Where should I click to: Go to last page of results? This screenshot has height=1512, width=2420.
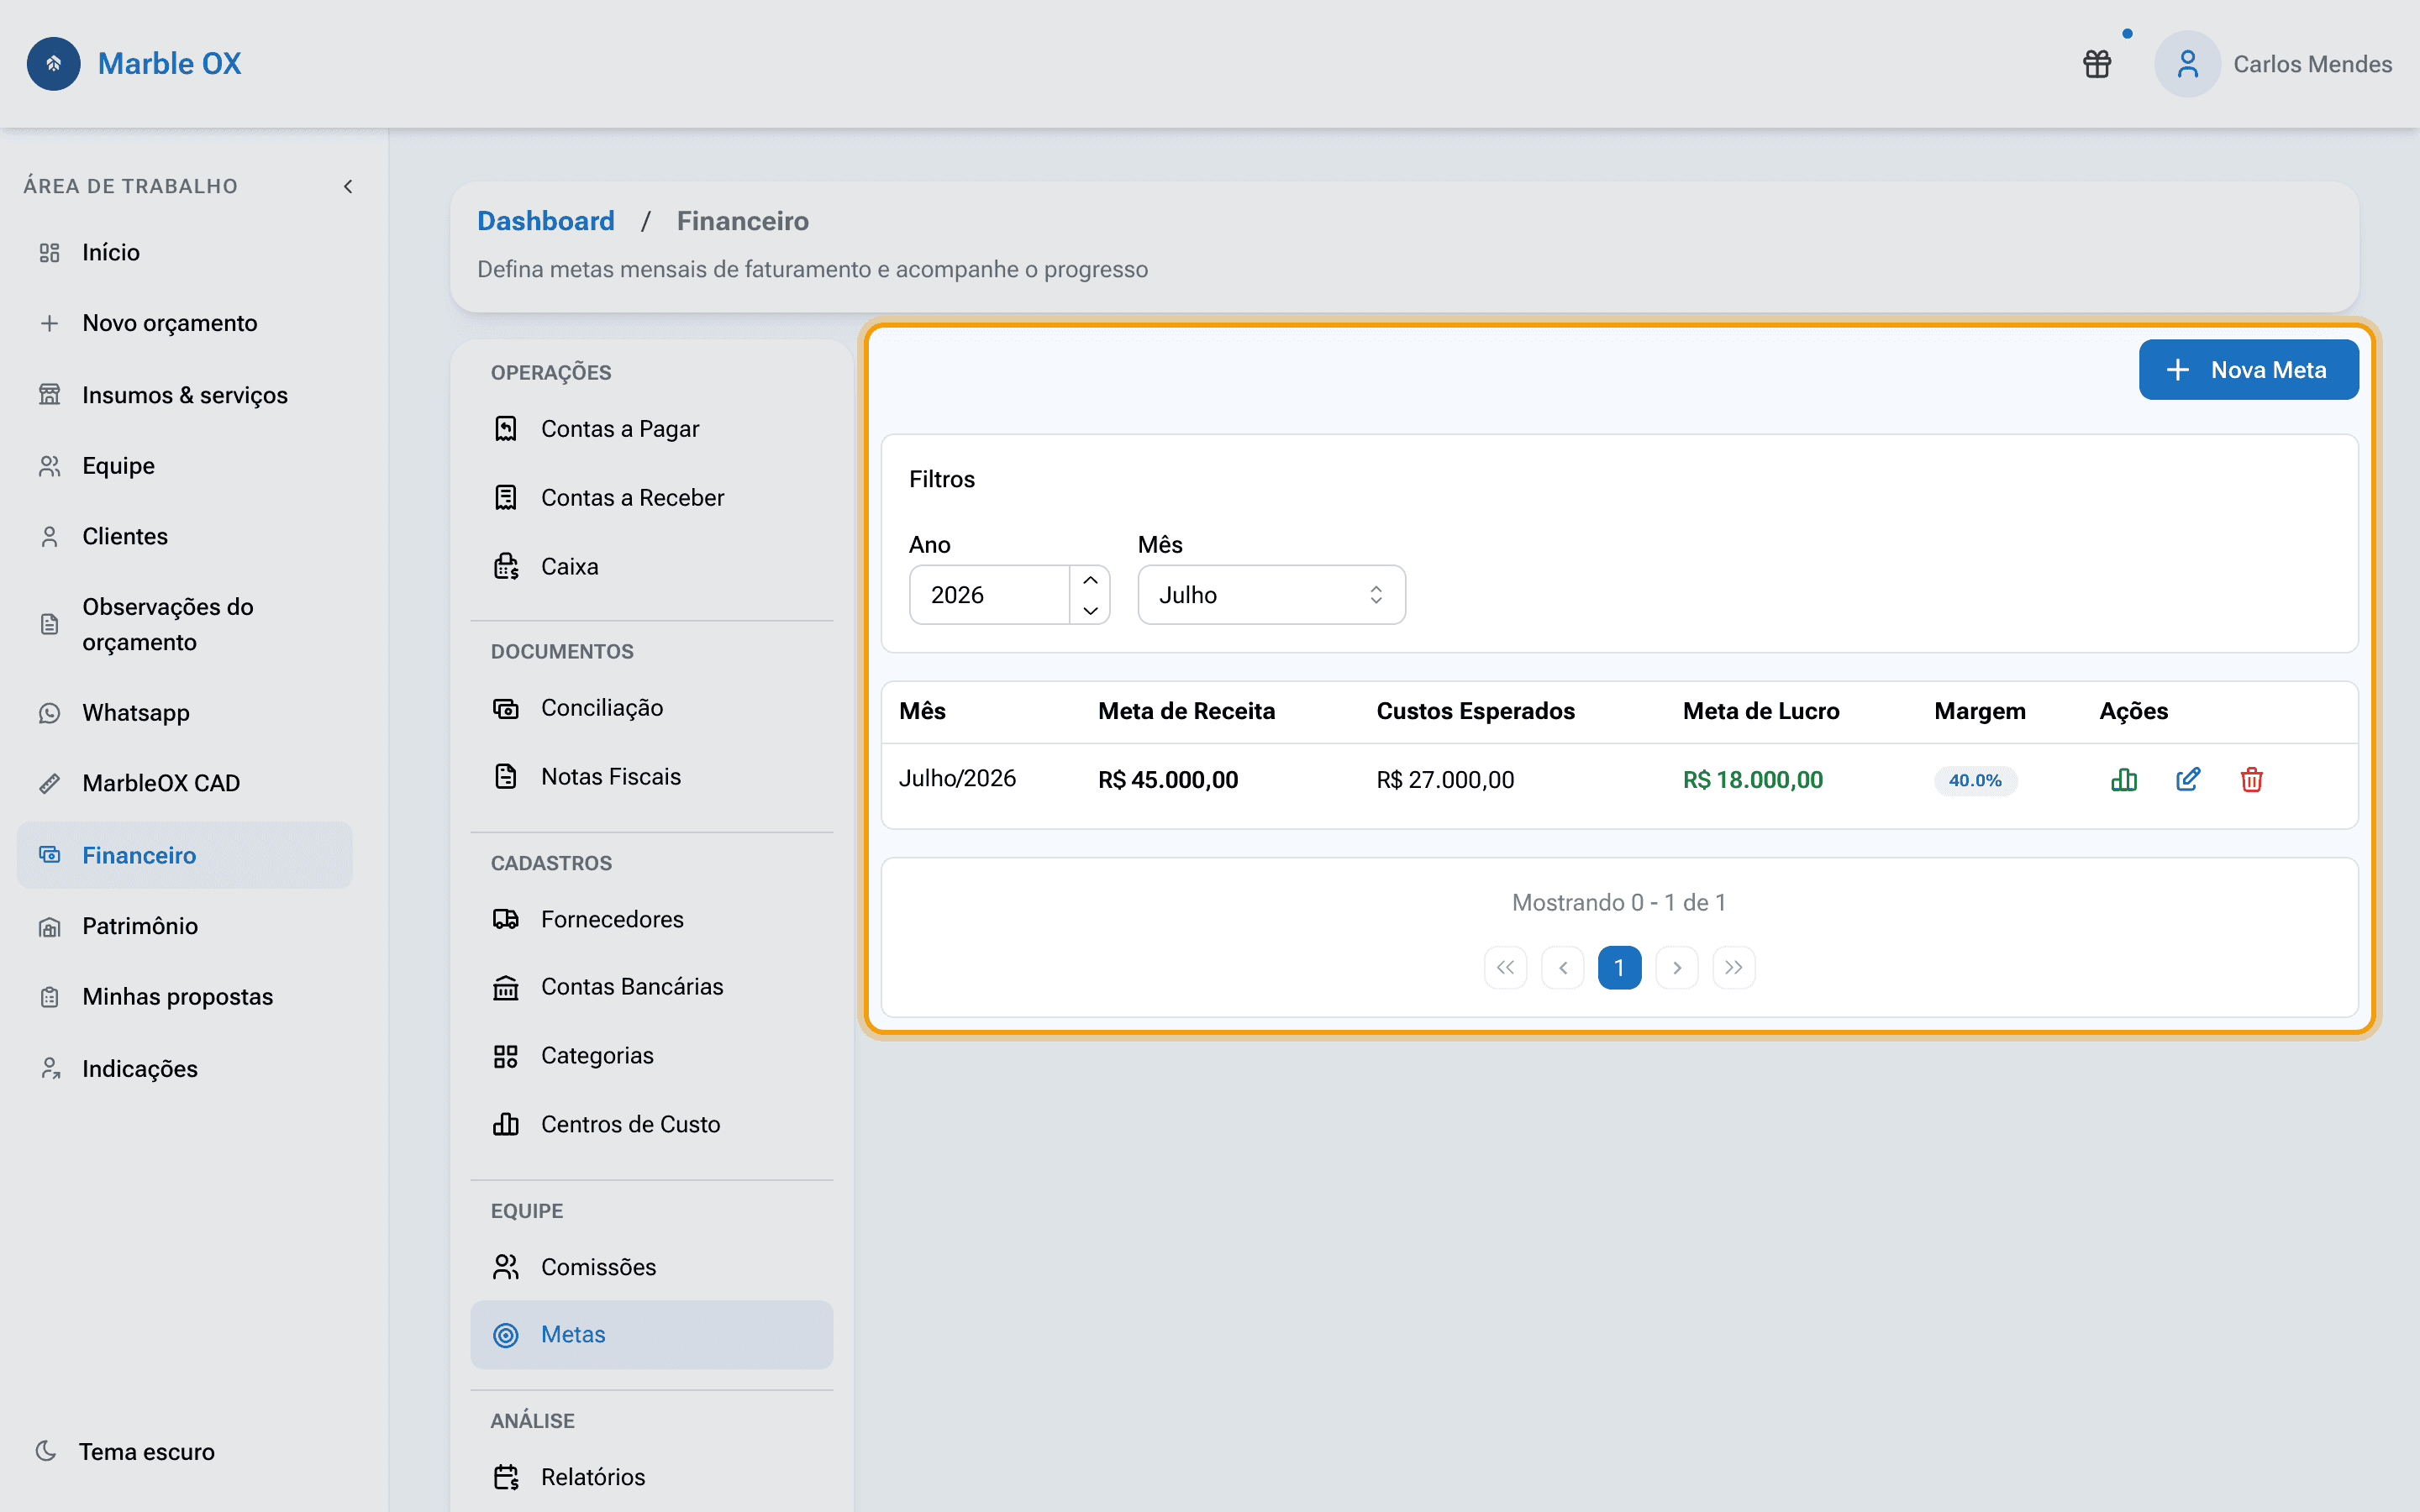pos(1734,967)
